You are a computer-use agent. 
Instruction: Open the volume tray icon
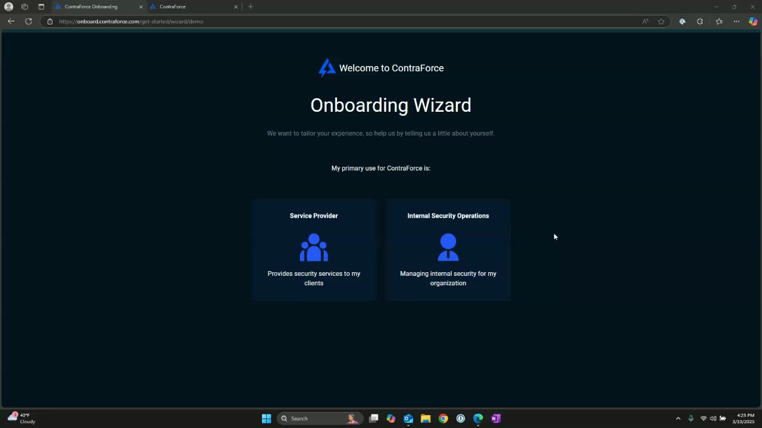pos(713,418)
